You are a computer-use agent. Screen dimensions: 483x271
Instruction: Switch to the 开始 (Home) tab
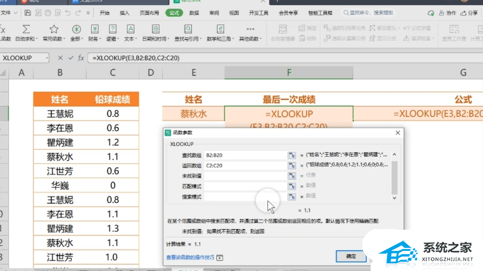tap(105, 13)
